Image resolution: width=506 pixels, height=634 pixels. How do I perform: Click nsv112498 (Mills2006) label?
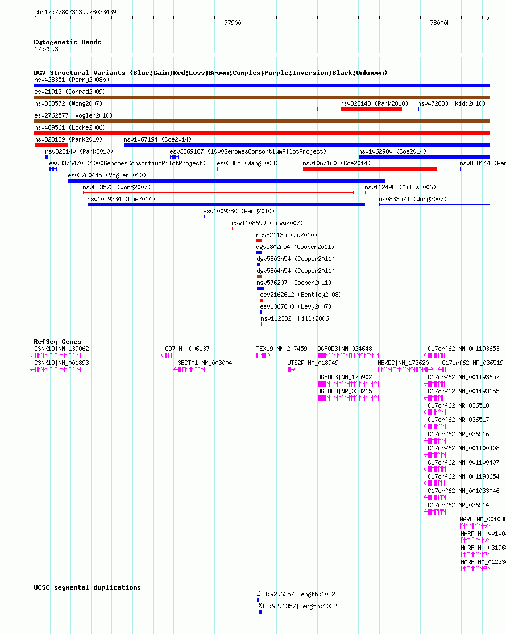click(x=400, y=187)
